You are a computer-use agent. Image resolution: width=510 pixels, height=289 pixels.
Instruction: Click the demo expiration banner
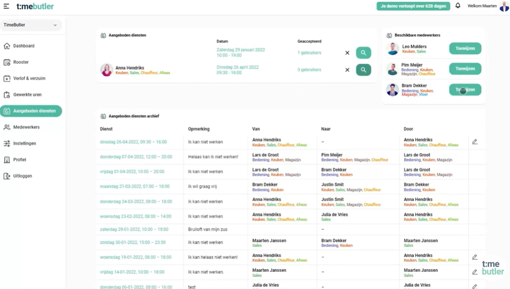pyautogui.click(x=413, y=6)
